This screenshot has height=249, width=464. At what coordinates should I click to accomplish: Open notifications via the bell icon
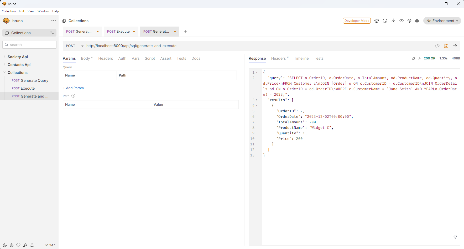pyautogui.click(x=32, y=245)
